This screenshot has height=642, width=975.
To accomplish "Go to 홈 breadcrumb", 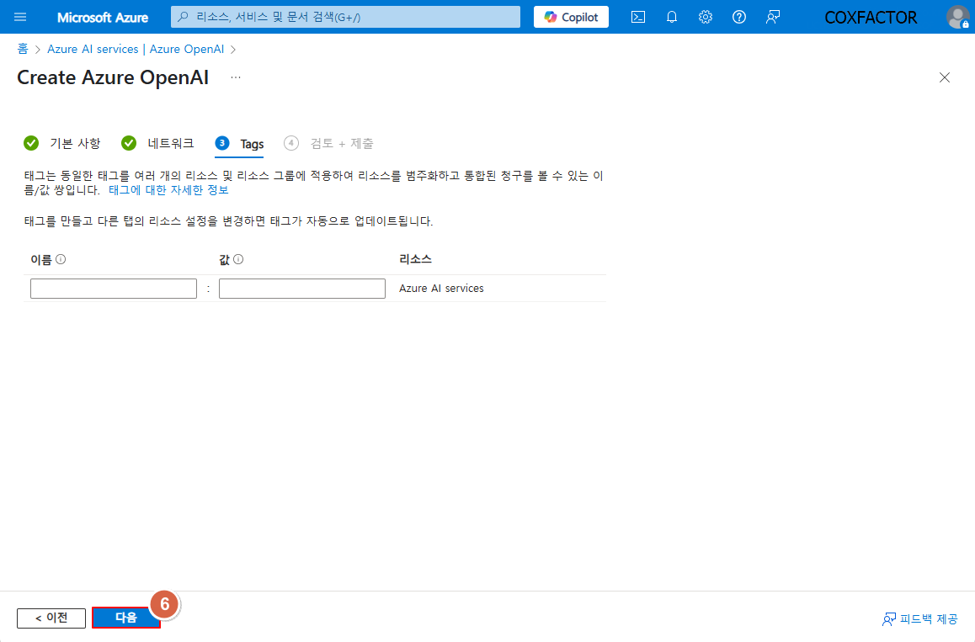I will coord(23,49).
